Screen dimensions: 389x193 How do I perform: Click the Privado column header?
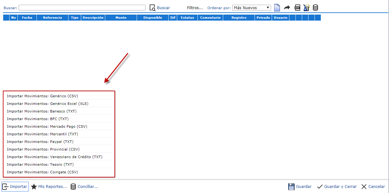263,18
